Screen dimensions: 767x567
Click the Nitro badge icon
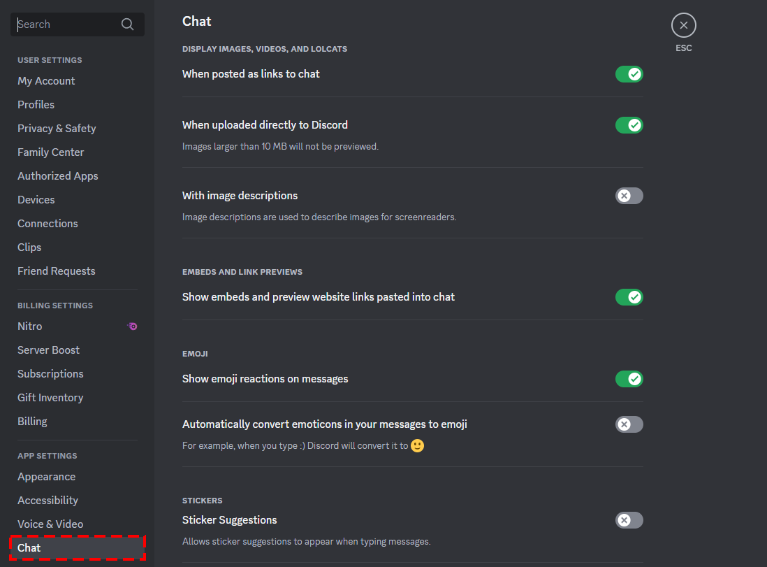pos(132,326)
